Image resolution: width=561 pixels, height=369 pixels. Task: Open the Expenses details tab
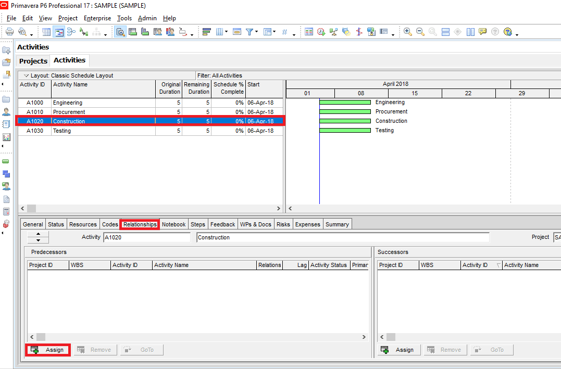tap(308, 224)
